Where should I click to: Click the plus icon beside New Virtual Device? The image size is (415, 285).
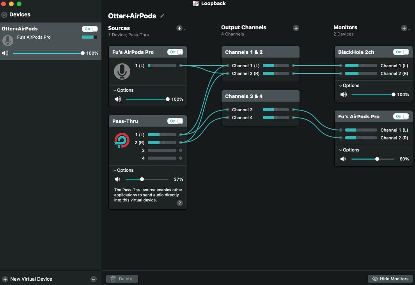coord(5,279)
